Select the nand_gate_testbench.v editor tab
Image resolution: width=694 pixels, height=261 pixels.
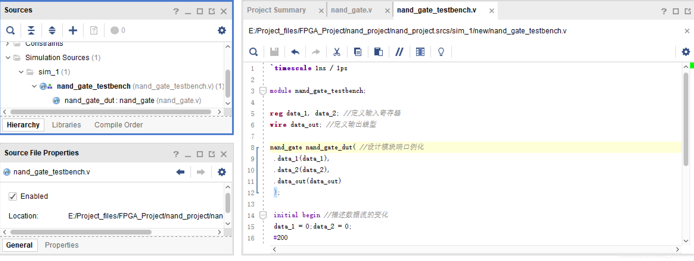pyautogui.click(x=437, y=10)
